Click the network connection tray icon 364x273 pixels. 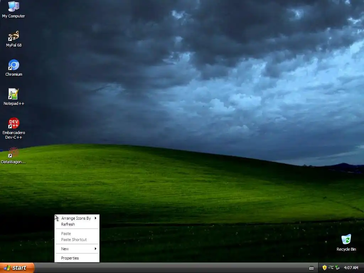(331, 268)
